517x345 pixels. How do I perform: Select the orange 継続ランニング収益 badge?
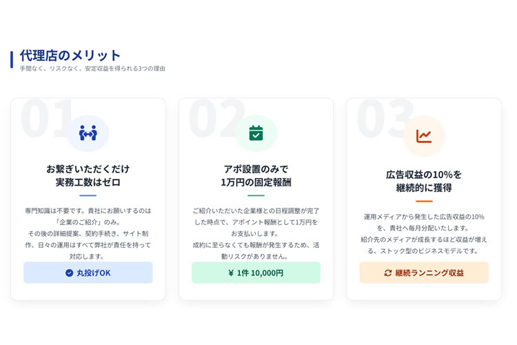(x=424, y=273)
